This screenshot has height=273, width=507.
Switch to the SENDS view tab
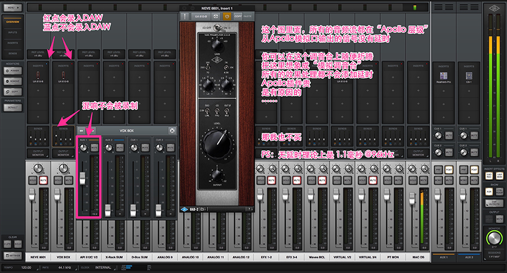click(x=12, y=53)
